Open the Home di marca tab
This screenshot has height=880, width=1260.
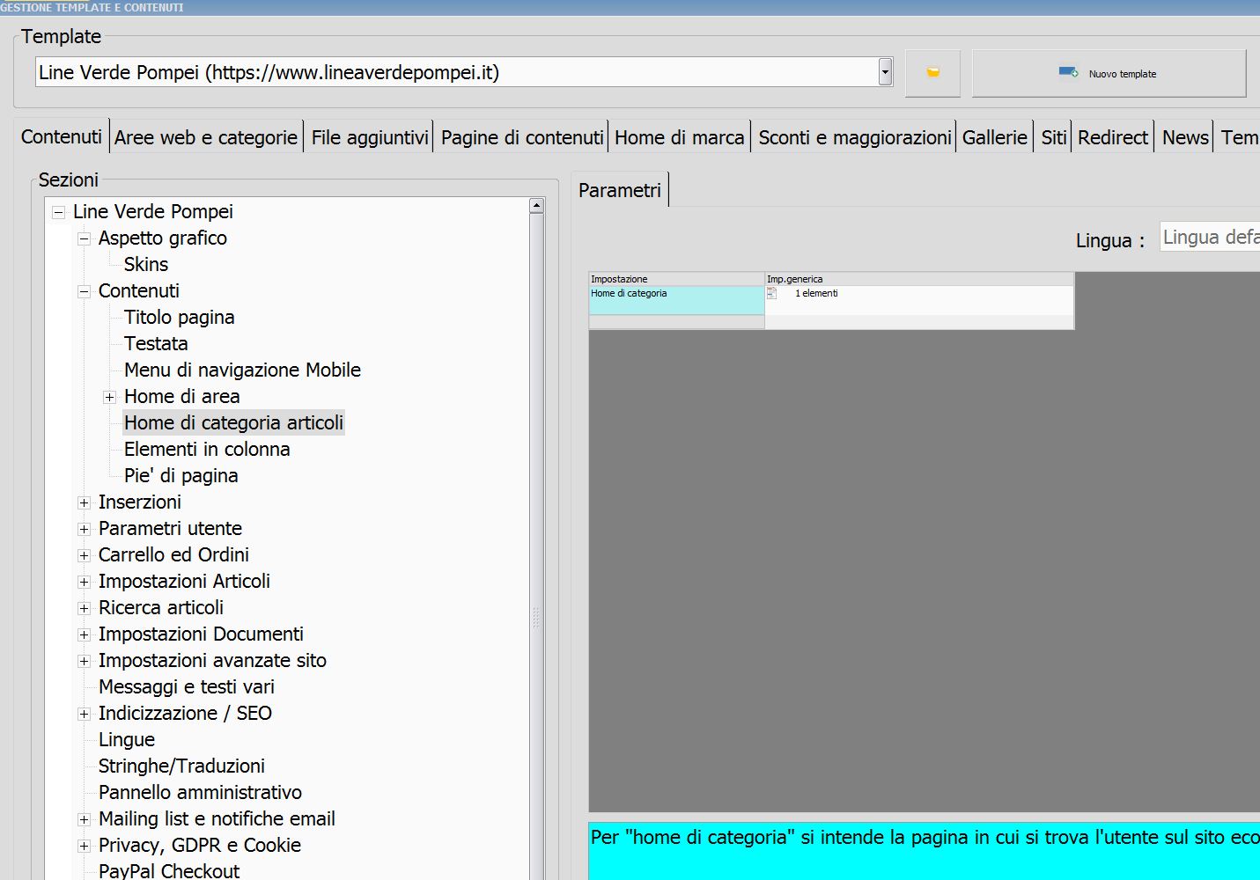[679, 137]
